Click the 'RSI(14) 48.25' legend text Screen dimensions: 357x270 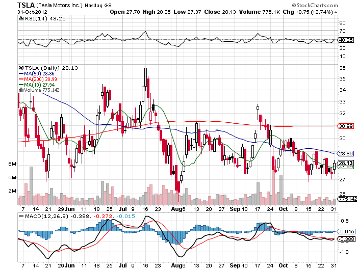[x=45, y=19]
